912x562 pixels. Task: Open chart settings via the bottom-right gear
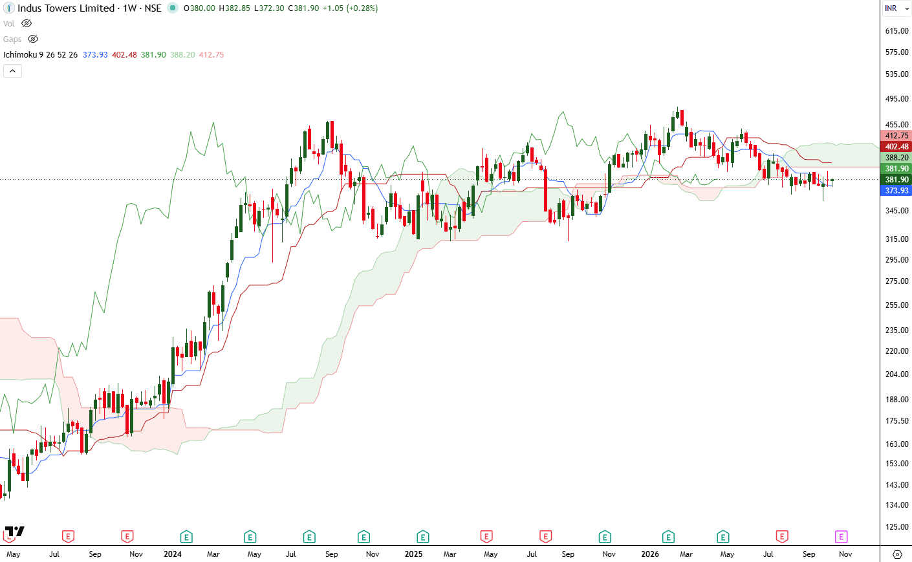click(897, 554)
